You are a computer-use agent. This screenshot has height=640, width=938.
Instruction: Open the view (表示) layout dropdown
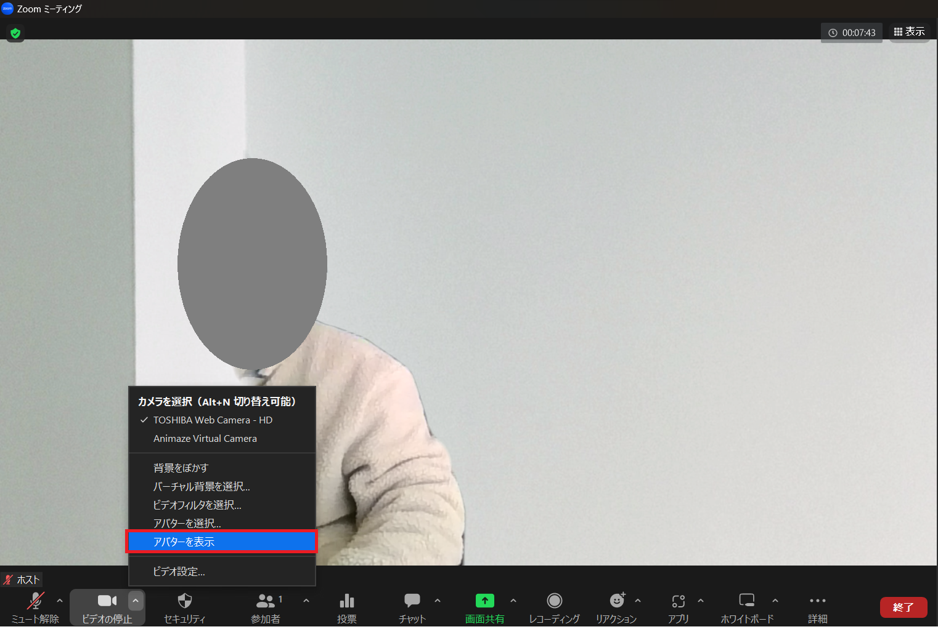click(x=909, y=32)
